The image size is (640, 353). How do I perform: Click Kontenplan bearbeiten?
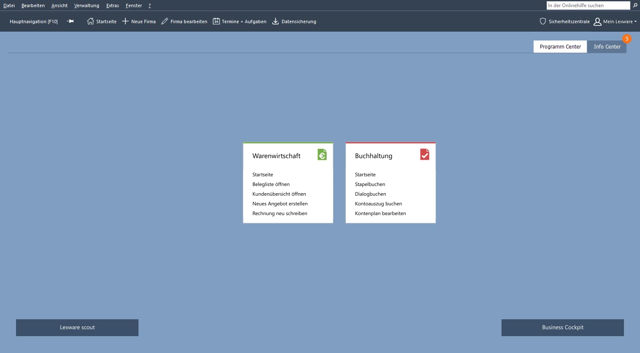pos(380,213)
